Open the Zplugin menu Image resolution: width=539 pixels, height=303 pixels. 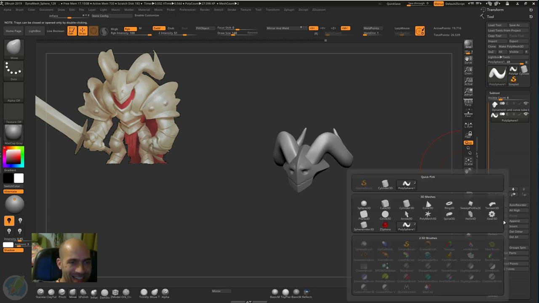click(x=289, y=10)
